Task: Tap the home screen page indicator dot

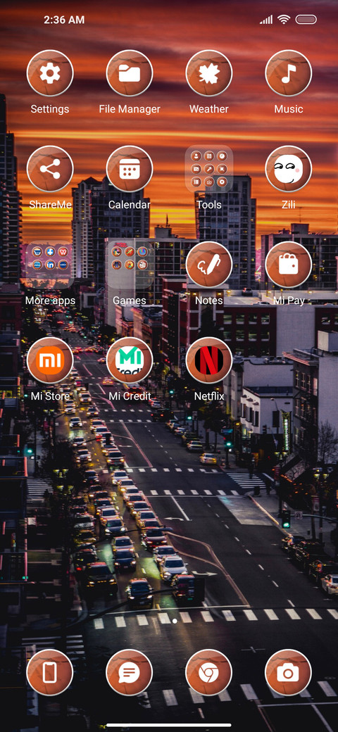Action: coord(175,621)
